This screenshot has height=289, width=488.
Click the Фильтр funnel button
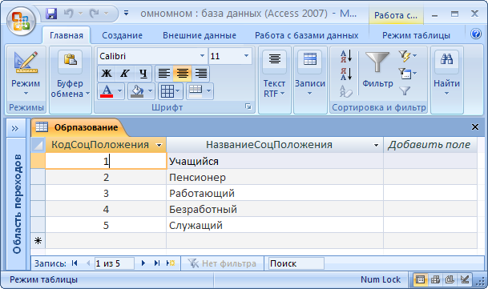point(377,70)
